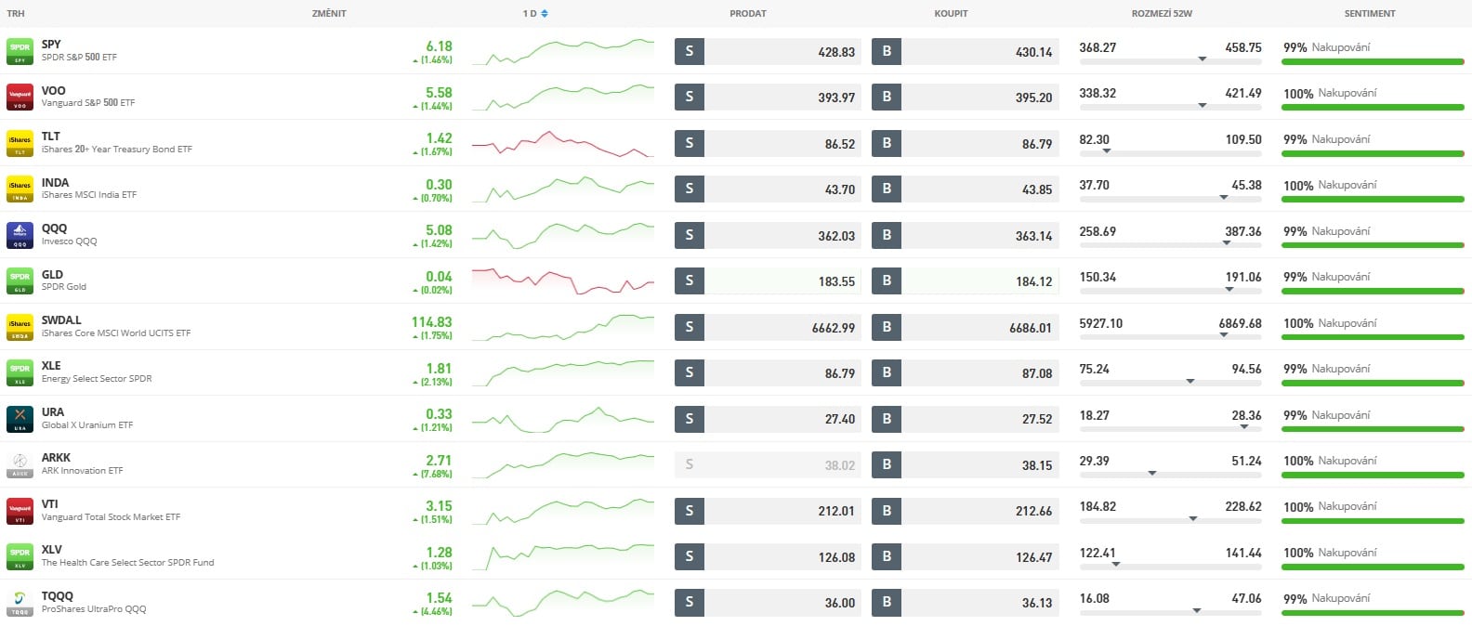Buy QQQ at 363.14

tap(965, 235)
